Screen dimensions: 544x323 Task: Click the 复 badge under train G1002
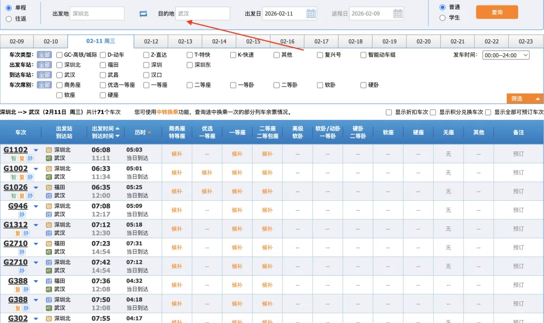click(x=22, y=177)
